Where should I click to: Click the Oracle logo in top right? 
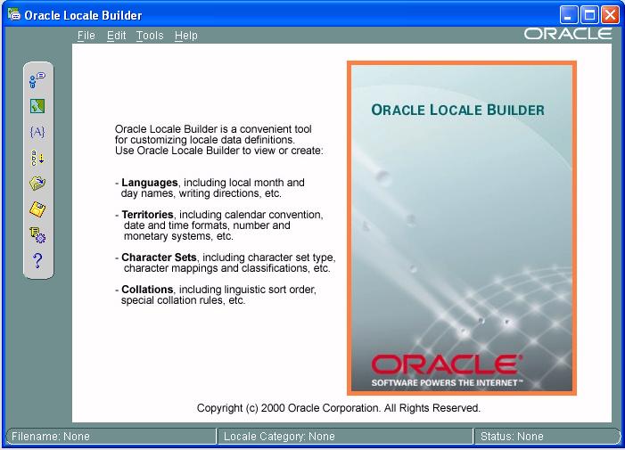tap(568, 34)
